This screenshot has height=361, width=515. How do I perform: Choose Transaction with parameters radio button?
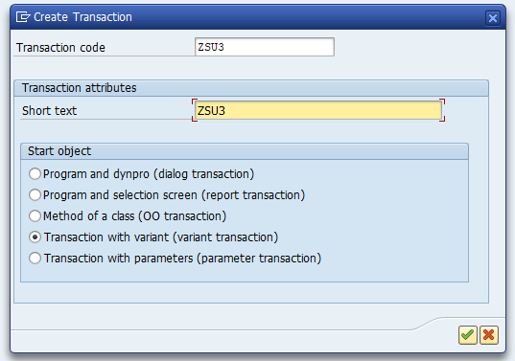click(x=35, y=258)
